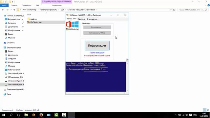
Task: Switch to details view layout icon
Action: [204, 110]
